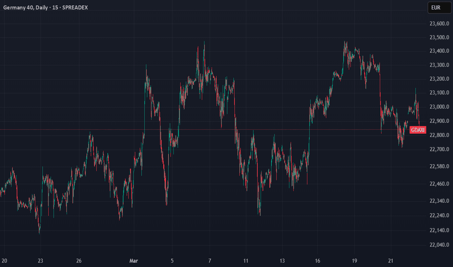Click the red GDAXI price label

(x=418, y=130)
